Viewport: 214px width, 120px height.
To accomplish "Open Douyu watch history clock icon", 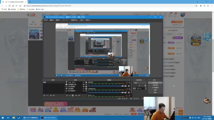I will pos(155,14).
